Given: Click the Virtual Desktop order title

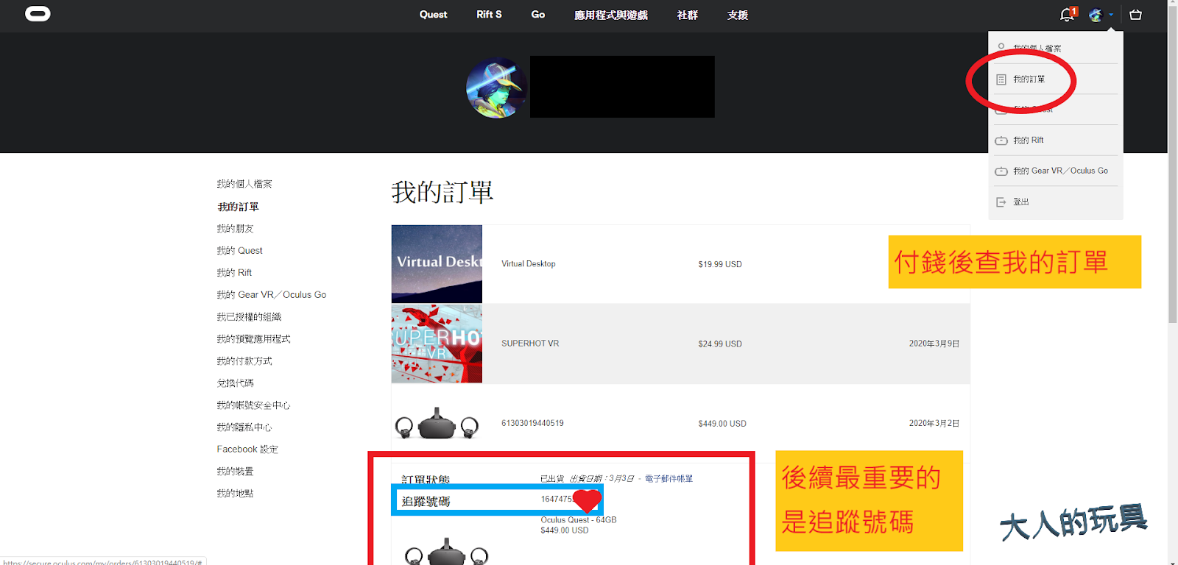Looking at the screenshot, I should [529, 264].
